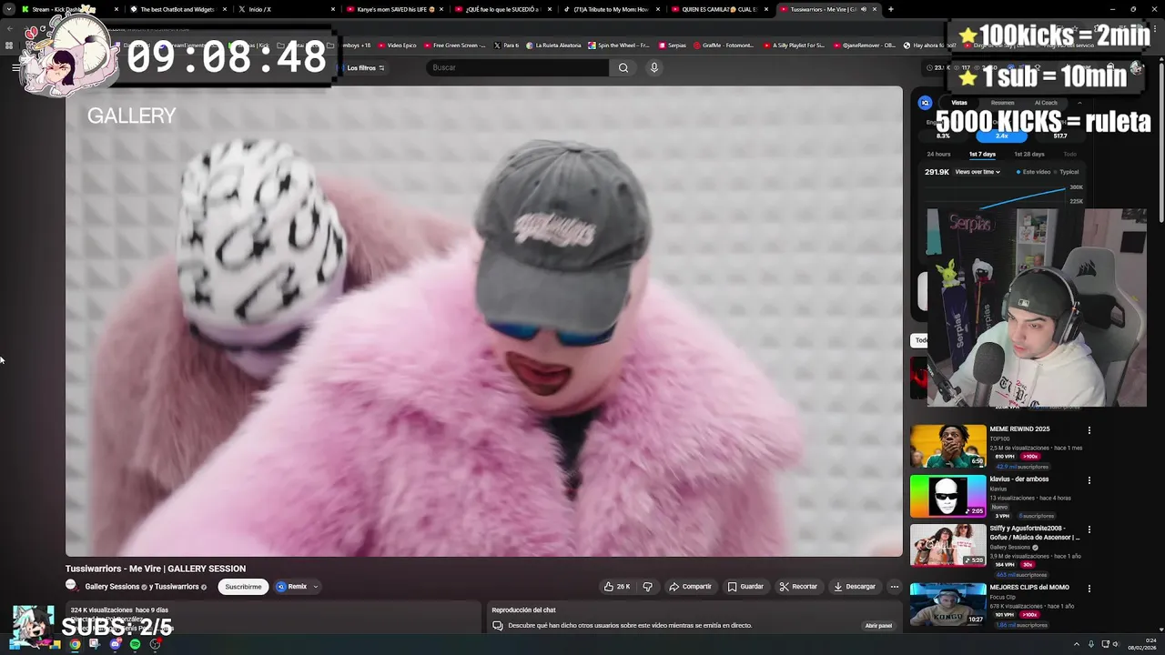Open the Stiffy y Agusfortnite2008 Gofue thumbnail
The width and height of the screenshot is (1165, 655).
[x=947, y=545]
